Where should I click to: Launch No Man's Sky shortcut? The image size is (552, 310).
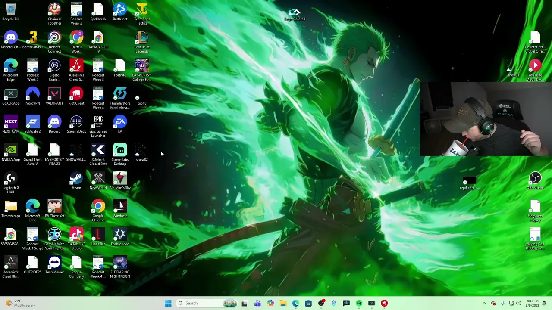point(120,181)
